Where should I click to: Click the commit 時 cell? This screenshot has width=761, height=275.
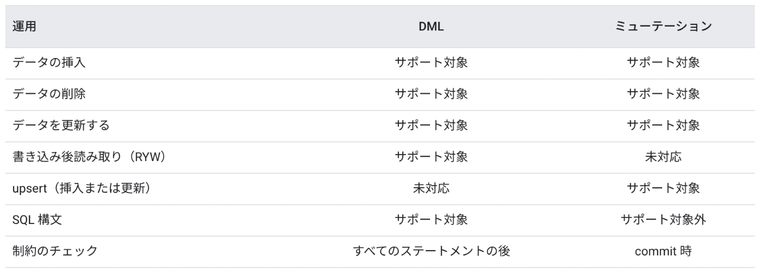[x=663, y=252]
